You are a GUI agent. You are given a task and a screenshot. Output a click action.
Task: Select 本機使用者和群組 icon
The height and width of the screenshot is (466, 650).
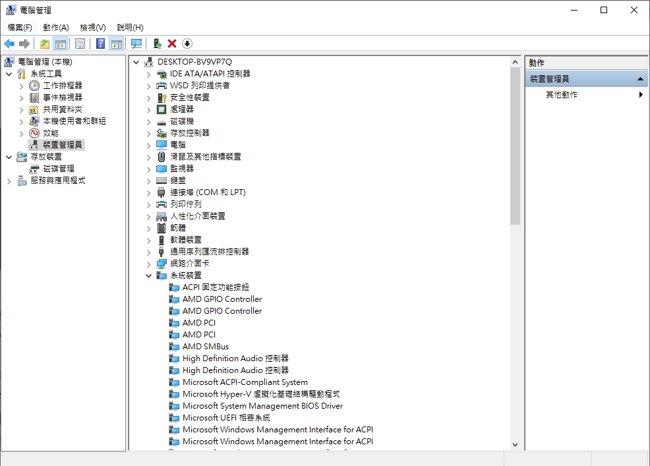[34, 121]
